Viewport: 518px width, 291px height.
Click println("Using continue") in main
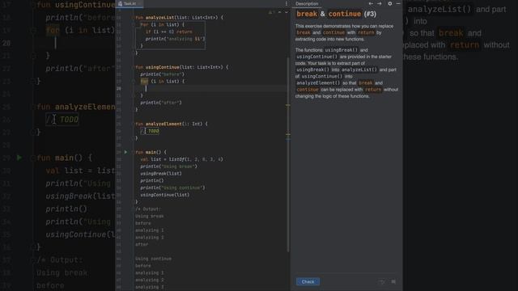click(x=172, y=188)
